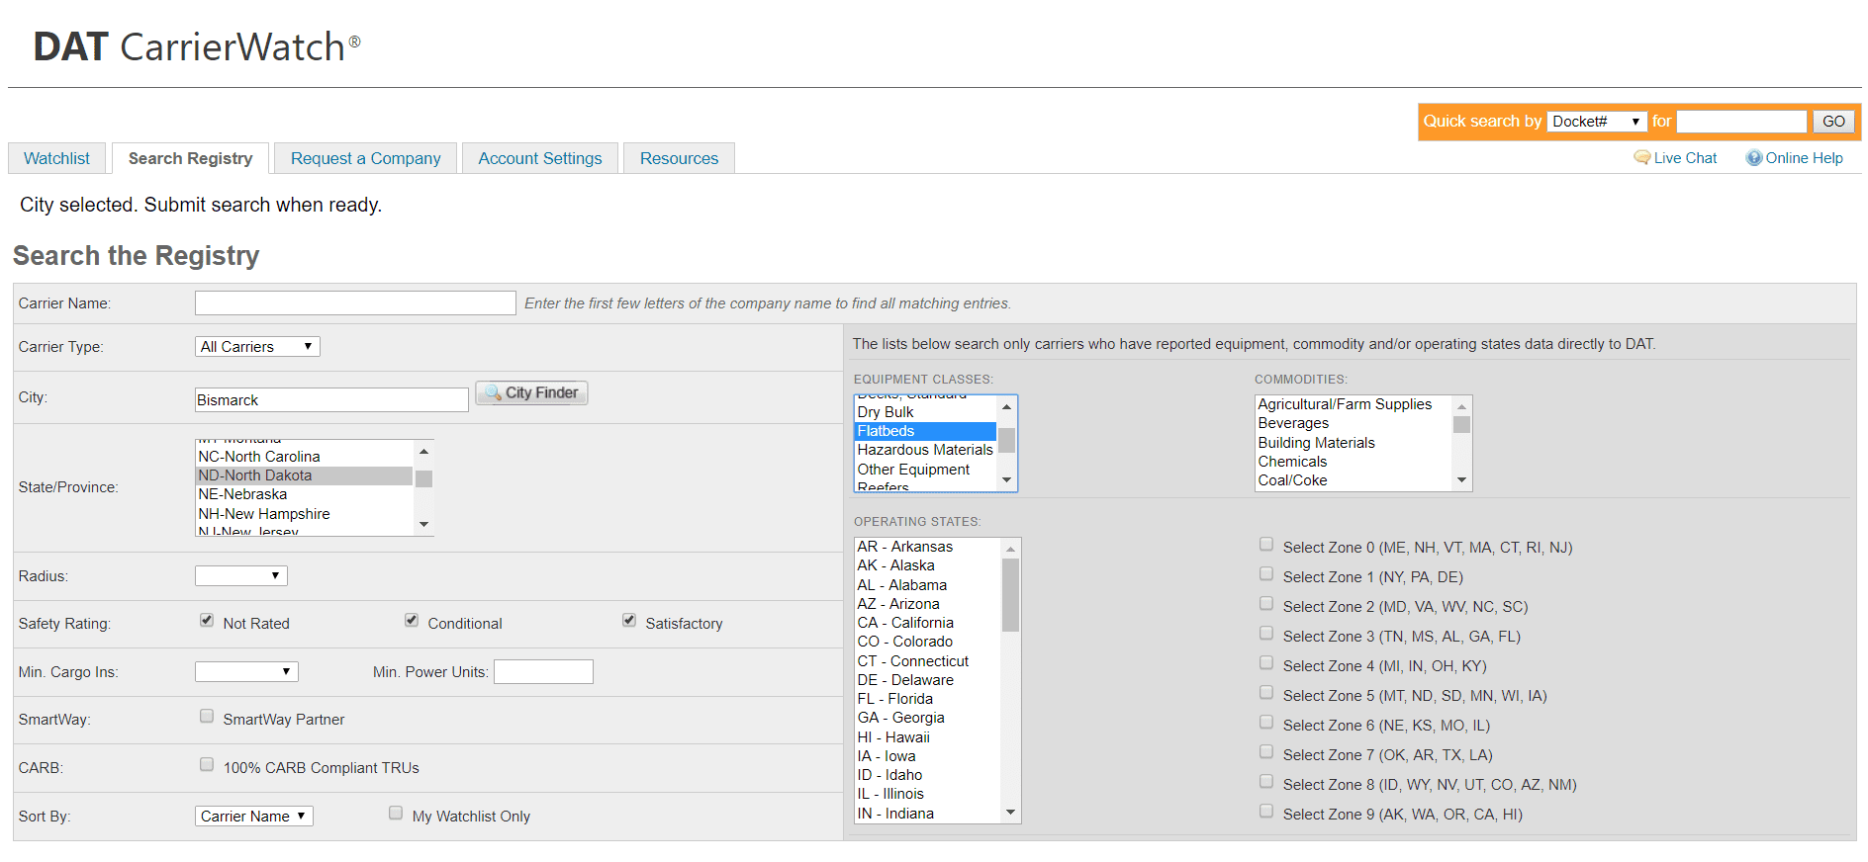Open the Docket# quick search dropdown

pos(1597,122)
